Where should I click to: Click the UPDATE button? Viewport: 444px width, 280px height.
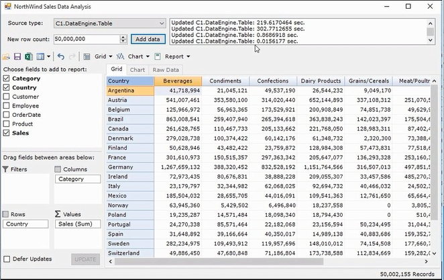[85, 259]
